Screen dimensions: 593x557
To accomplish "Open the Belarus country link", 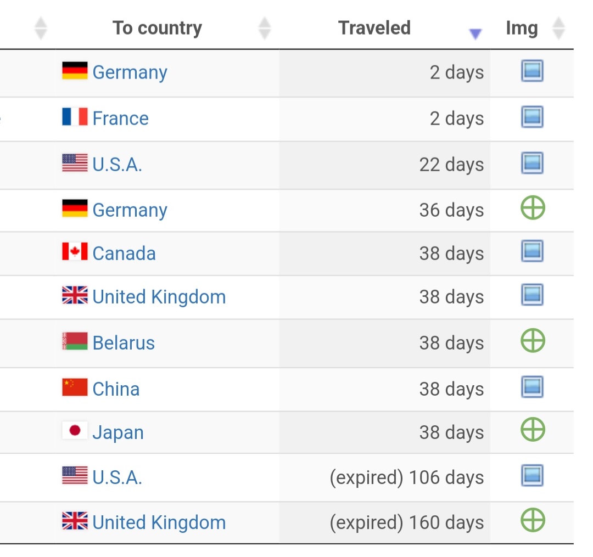I will (x=124, y=343).
